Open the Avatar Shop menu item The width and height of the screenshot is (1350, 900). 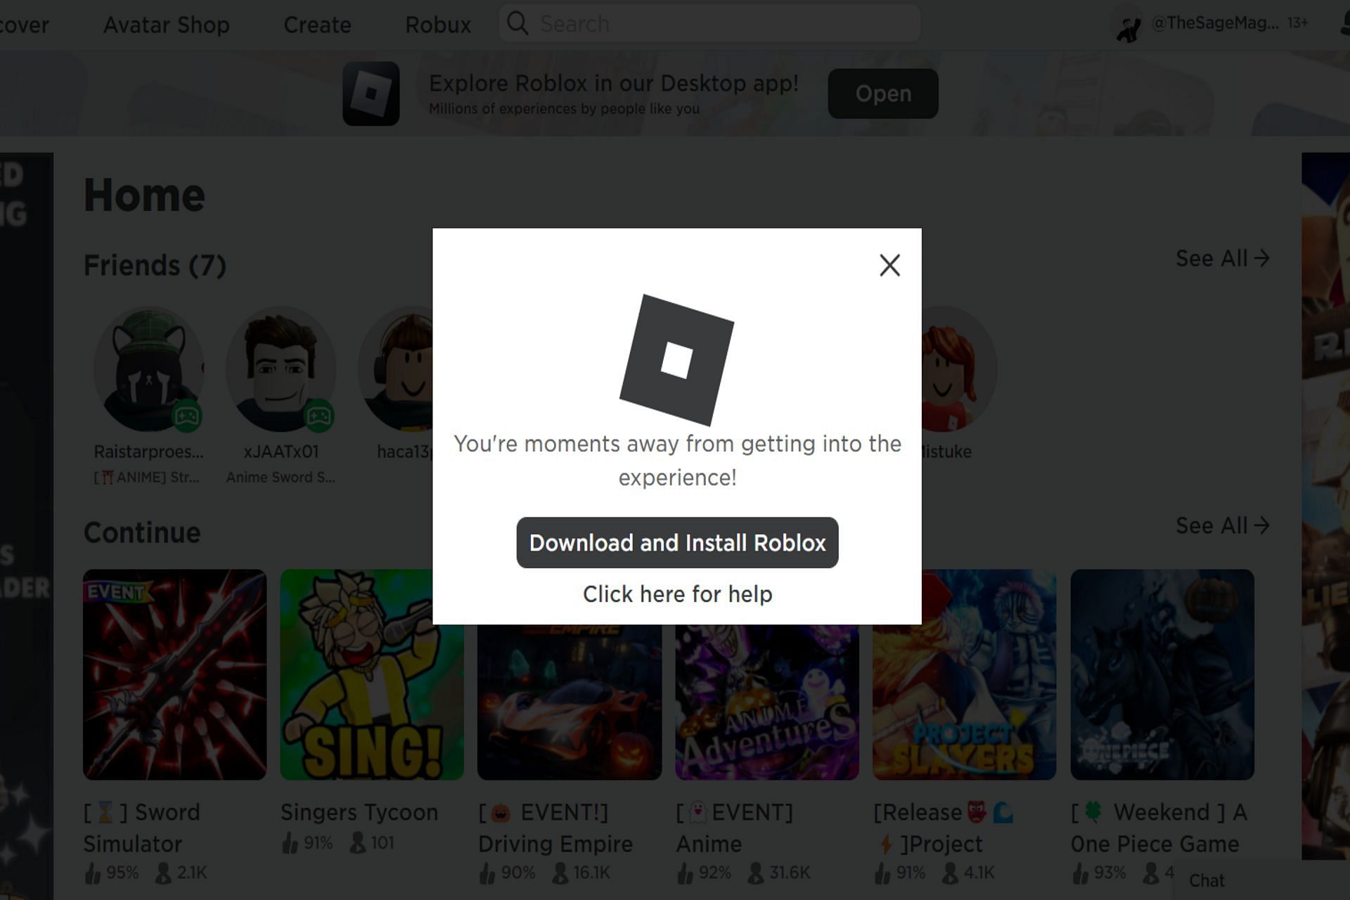tap(167, 25)
